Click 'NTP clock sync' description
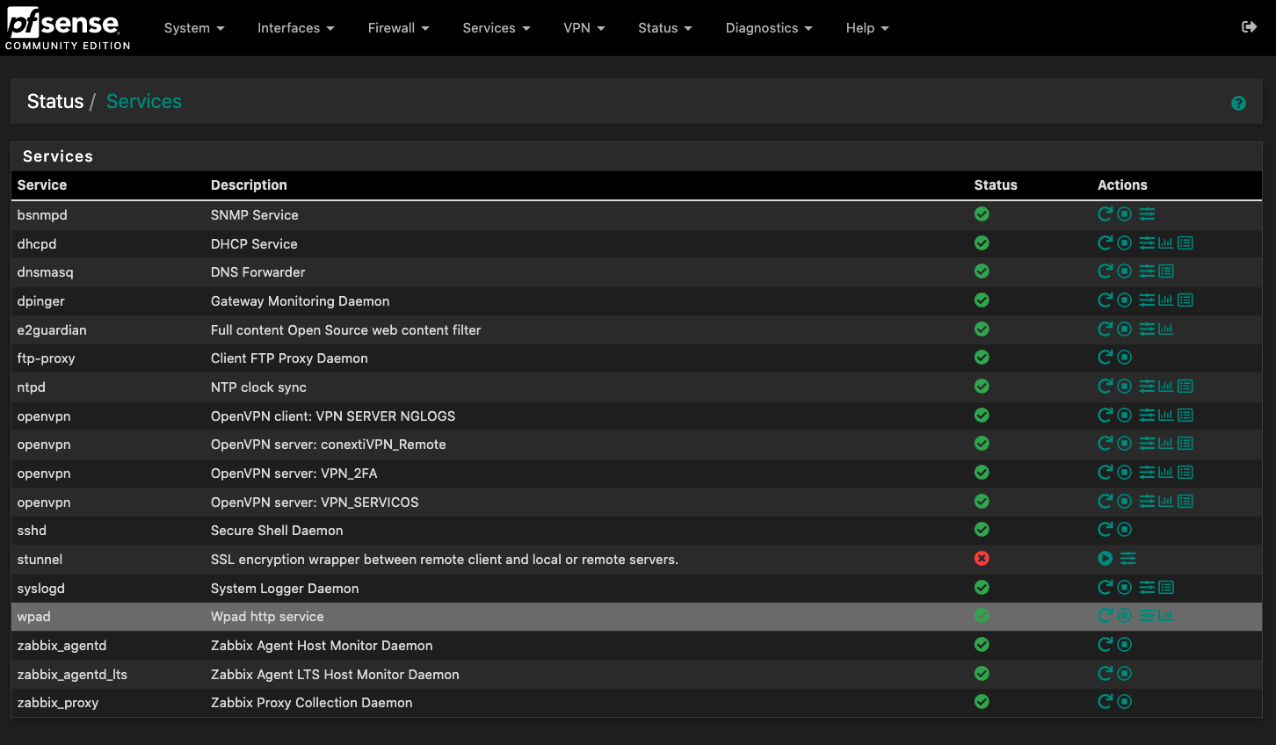 click(x=258, y=387)
